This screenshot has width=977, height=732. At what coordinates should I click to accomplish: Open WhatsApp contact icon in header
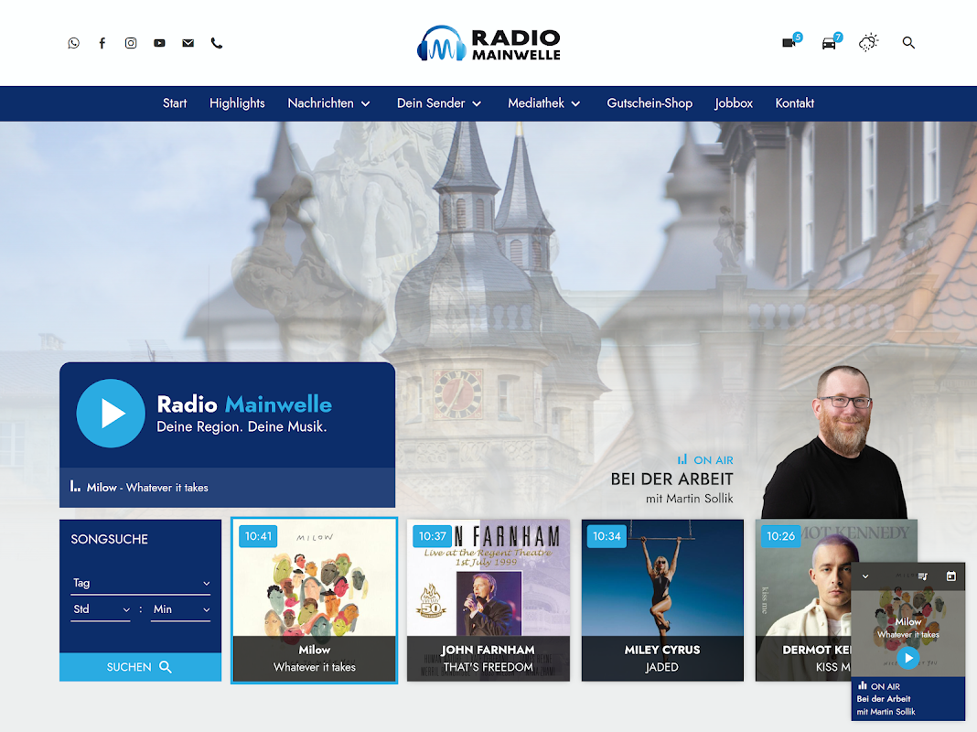pos(73,43)
